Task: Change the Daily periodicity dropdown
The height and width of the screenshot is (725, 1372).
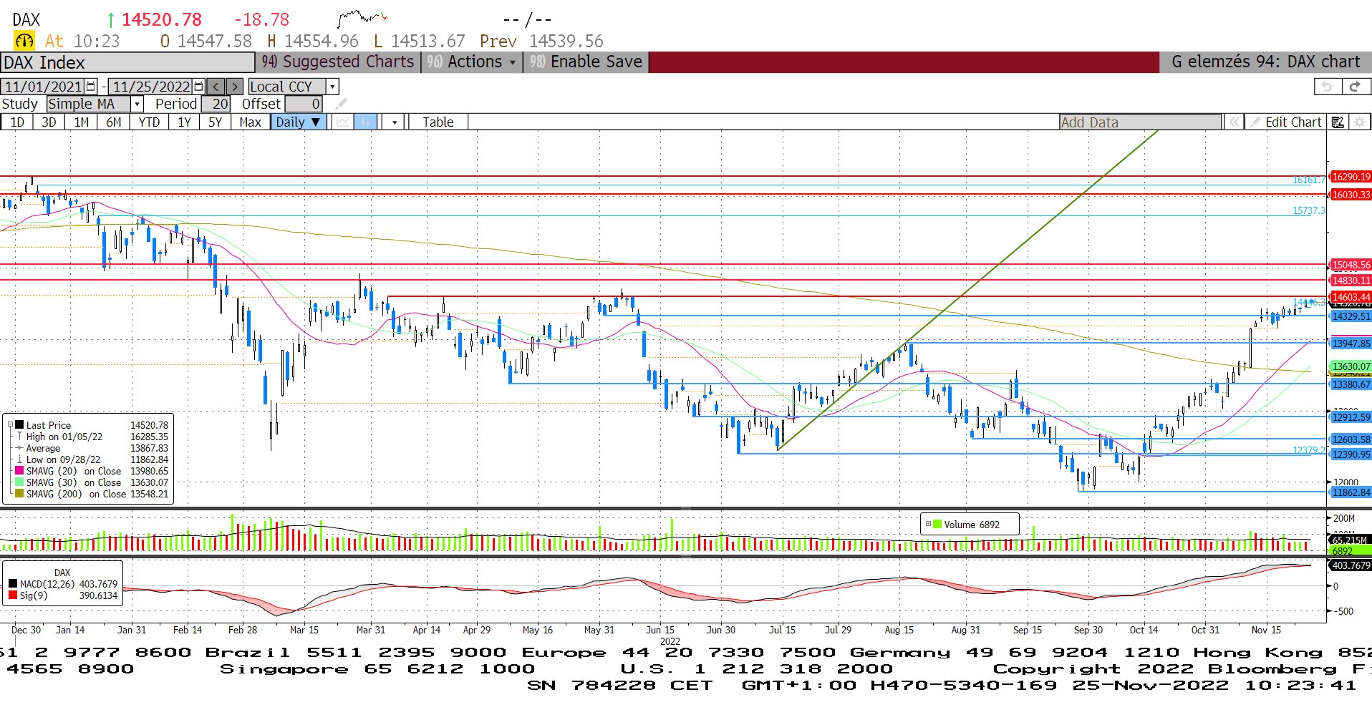Action: click(299, 122)
